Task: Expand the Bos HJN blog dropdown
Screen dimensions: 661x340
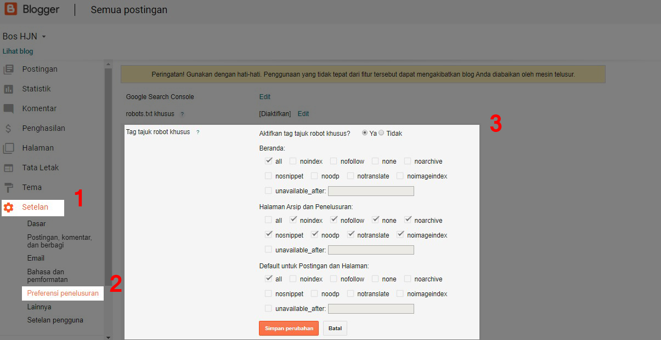Action: coord(44,37)
